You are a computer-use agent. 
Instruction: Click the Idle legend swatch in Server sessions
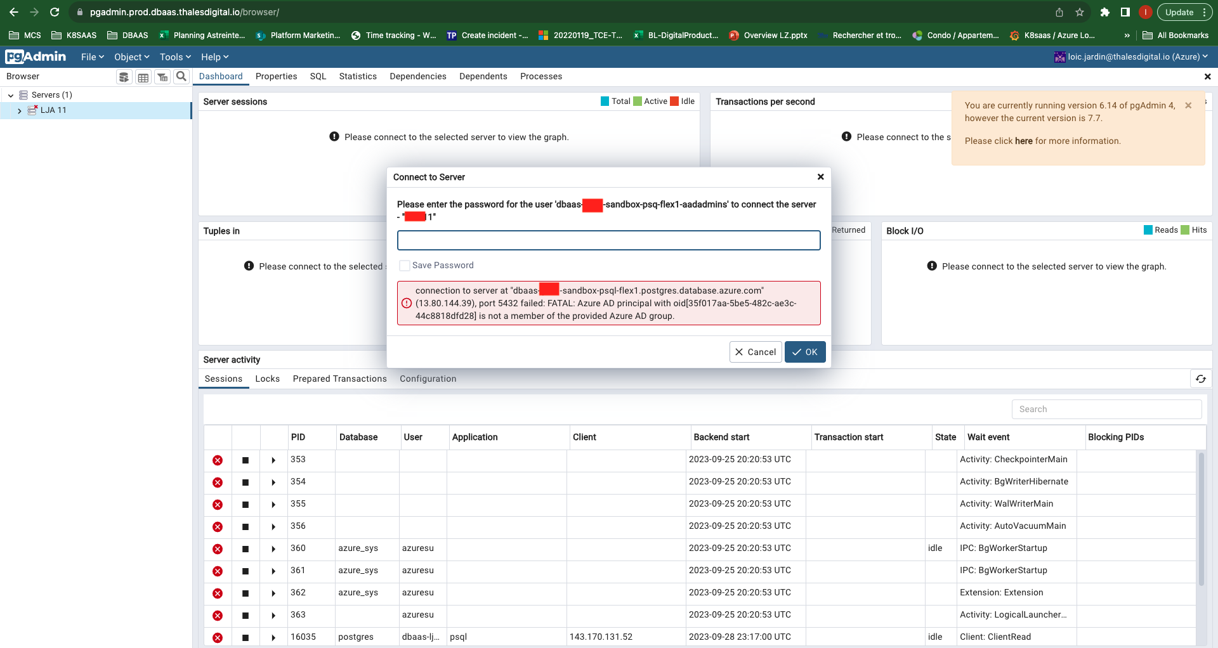tap(674, 101)
